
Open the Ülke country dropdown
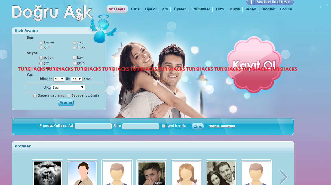pos(68,87)
